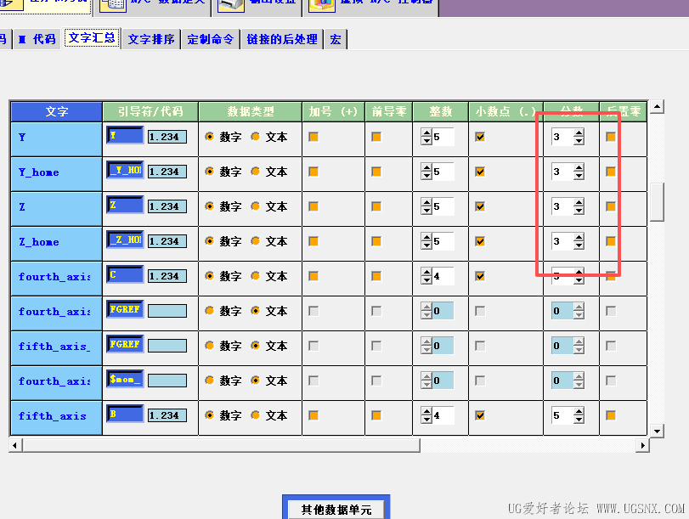Select the Z_home word cell
Image resolution: width=689 pixels, height=519 pixels.
click(56, 243)
